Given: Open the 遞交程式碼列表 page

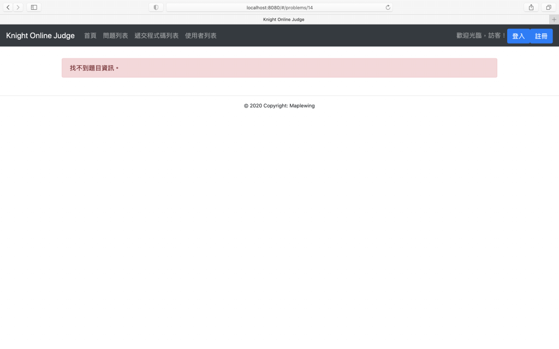Looking at the screenshot, I should click(157, 35).
